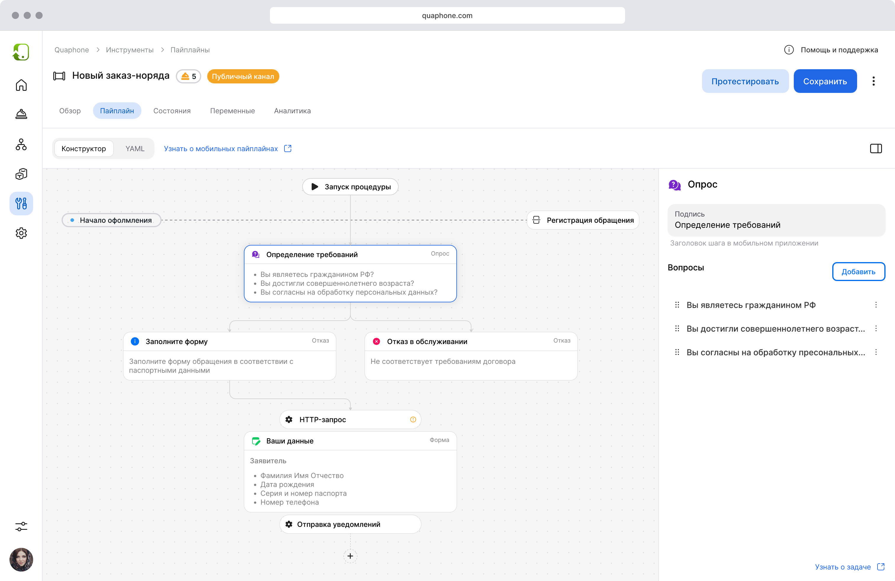Click the Добавить button for questions
Image resolution: width=895 pixels, height=581 pixels.
tap(858, 271)
